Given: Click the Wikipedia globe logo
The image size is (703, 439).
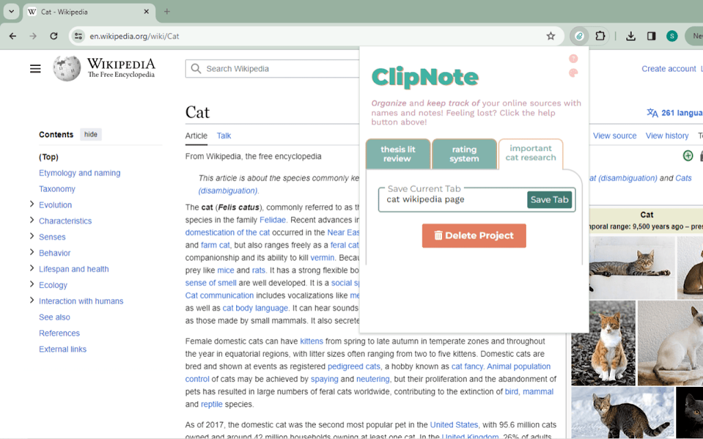Looking at the screenshot, I should (x=67, y=68).
